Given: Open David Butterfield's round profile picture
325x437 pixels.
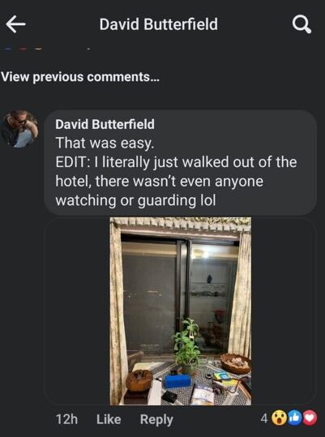Looking at the screenshot, I should click(x=19, y=129).
